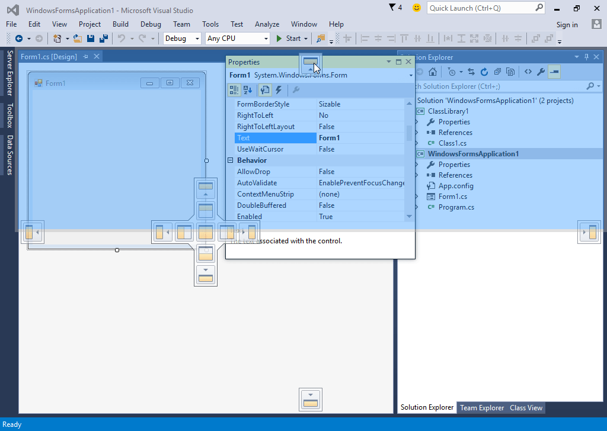The width and height of the screenshot is (607, 431).
Task: Click the search magnifier in Solution Explorer
Action: pos(590,86)
